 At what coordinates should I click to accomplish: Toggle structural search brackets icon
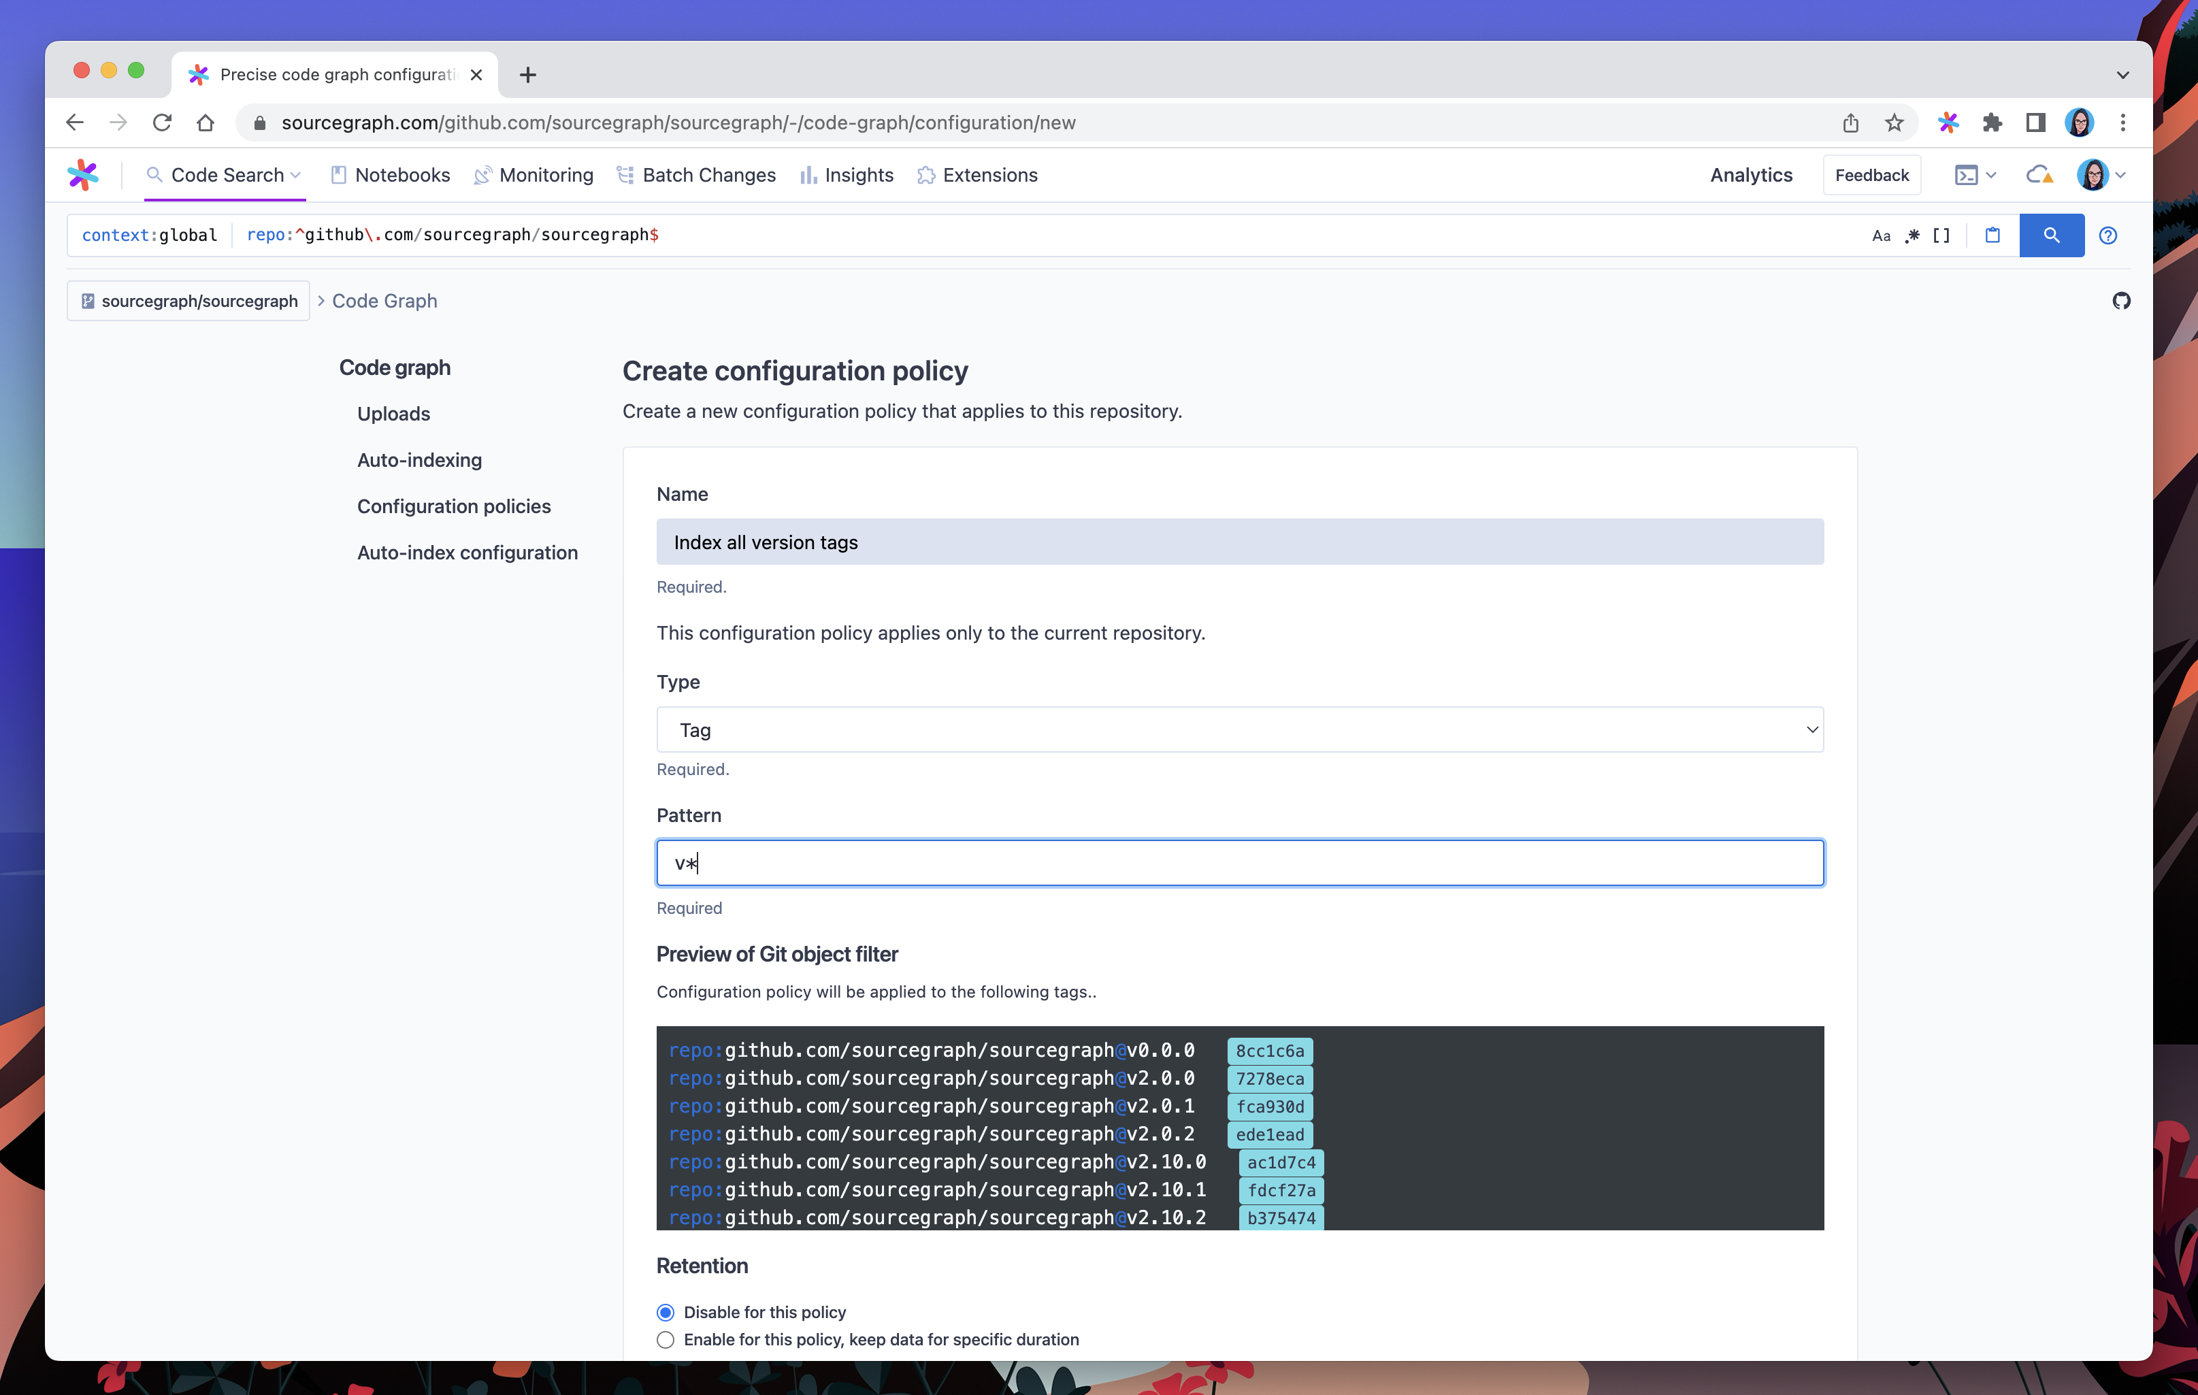[1941, 235]
